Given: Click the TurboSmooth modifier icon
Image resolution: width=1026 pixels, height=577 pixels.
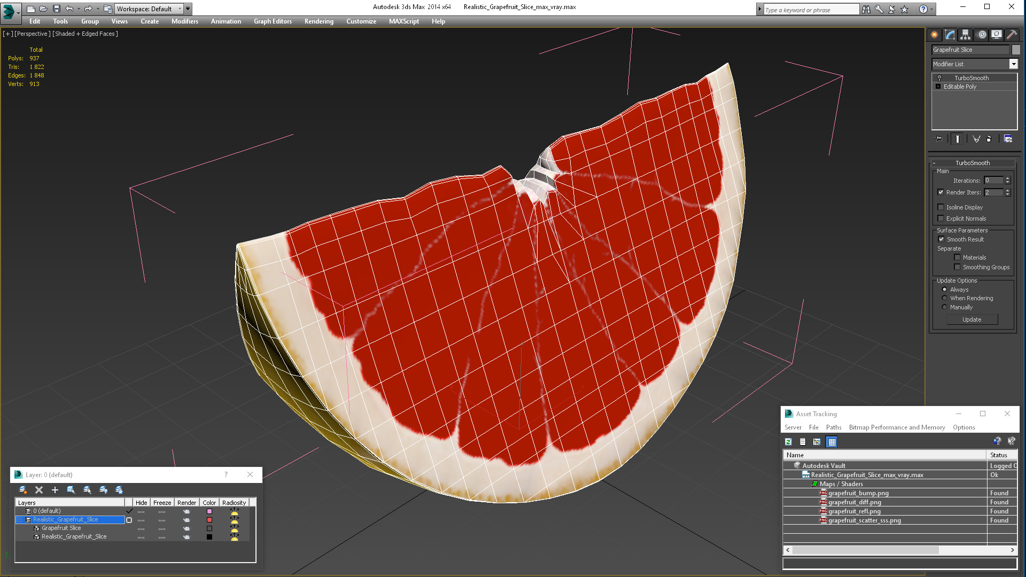Looking at the screenshot, I should [x=938, y=77].
